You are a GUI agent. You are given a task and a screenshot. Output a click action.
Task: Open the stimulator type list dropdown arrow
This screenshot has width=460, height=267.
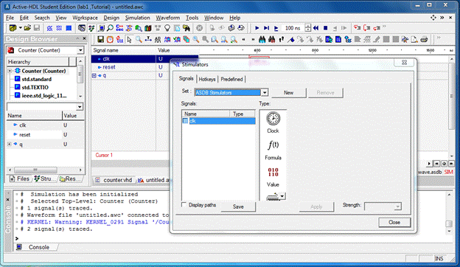[282, 196]
